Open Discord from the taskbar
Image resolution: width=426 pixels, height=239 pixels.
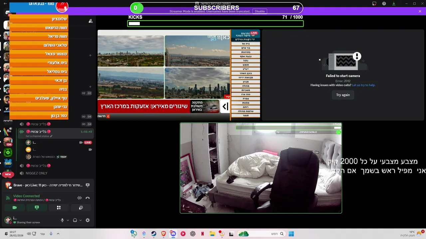pos(173,234)
